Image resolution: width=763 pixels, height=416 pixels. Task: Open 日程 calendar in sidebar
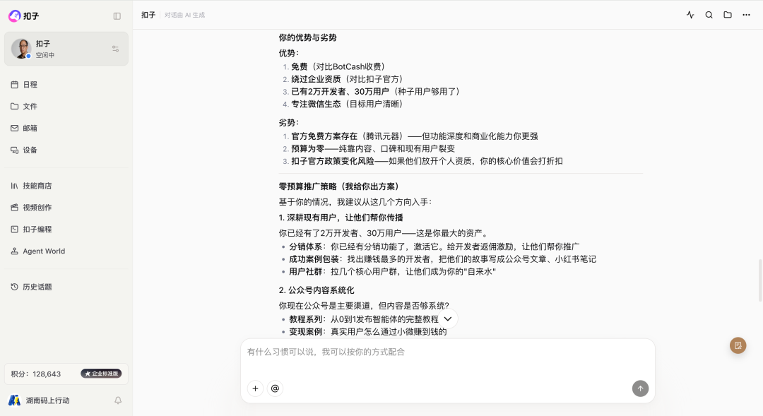[66, 85]
